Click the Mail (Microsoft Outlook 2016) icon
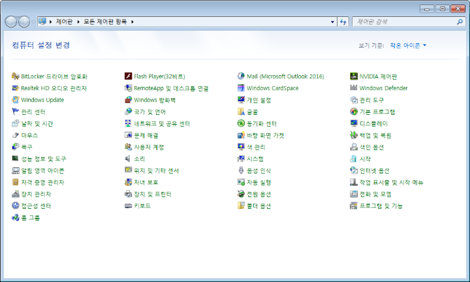Screen dimensions: 470x282 coord(241,76)
